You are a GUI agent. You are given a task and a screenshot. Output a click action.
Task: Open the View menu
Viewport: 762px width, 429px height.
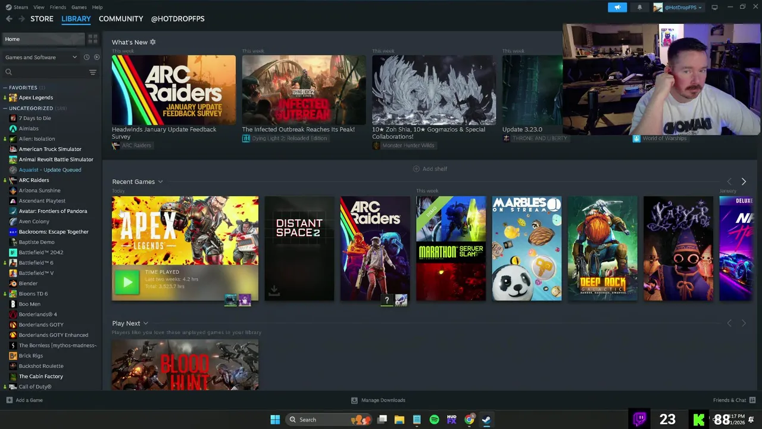[x=39, y=7]
